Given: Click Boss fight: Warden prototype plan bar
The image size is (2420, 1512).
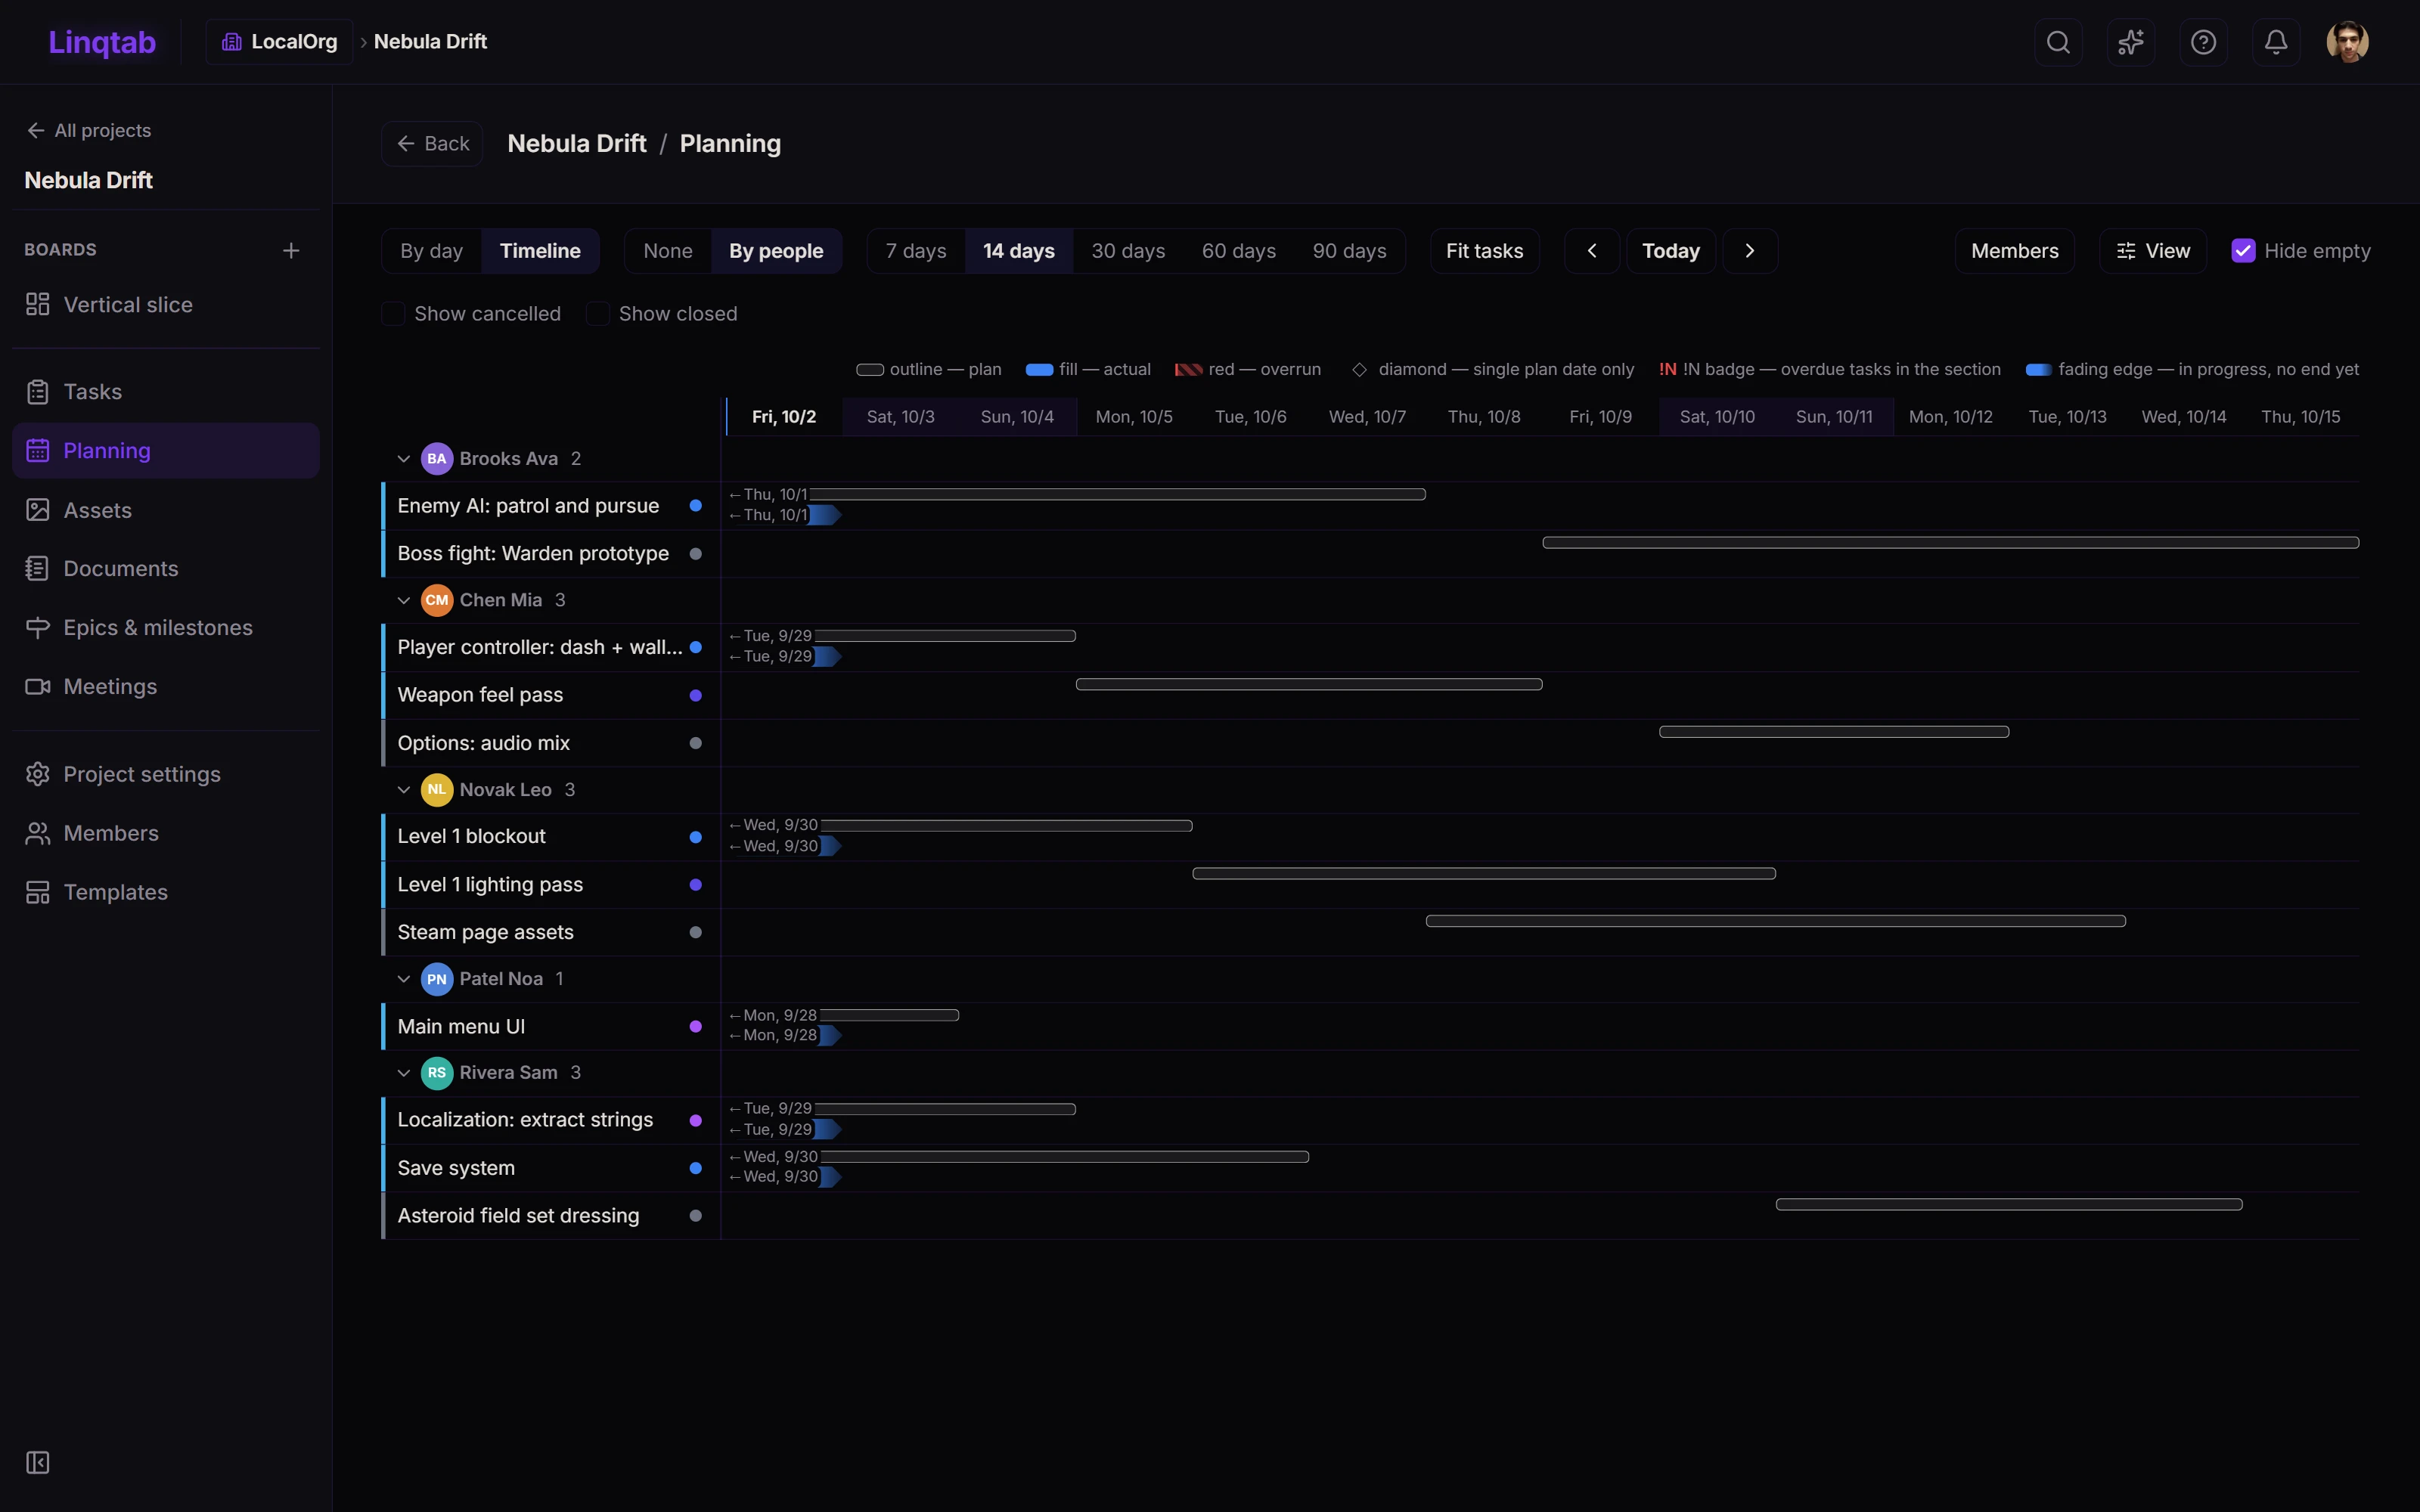Looking at the screenshot, I should click(1951, 542).
